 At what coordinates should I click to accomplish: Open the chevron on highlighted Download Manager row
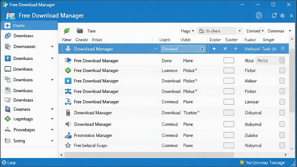[x=155, y=49]
